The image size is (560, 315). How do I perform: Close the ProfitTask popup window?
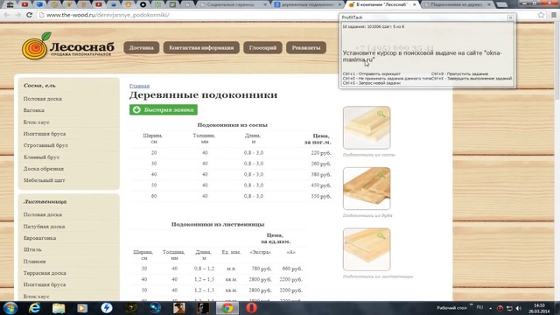click(x=510, y=17)
